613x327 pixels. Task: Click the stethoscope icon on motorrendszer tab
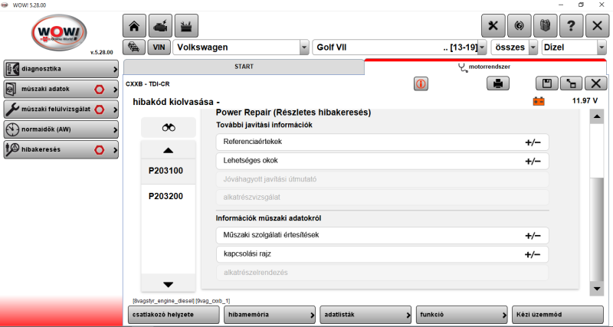[463, 68]
